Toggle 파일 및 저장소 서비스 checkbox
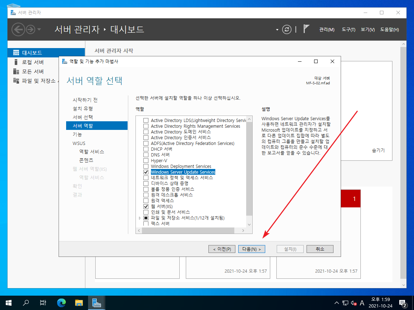The image size is (414, 310). click(146, 218)
